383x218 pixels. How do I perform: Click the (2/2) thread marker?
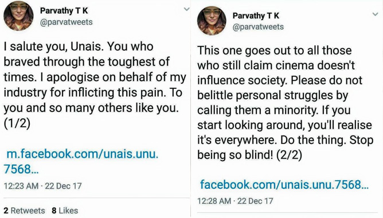click(x=289, y=155)
